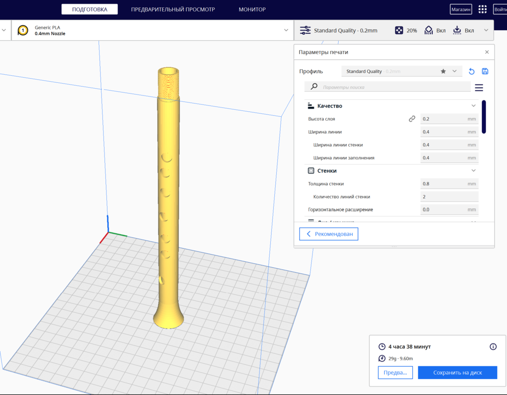507x395 pixels.
Task: Switch to the МОНИТОР tab
Action: (252, 9)
